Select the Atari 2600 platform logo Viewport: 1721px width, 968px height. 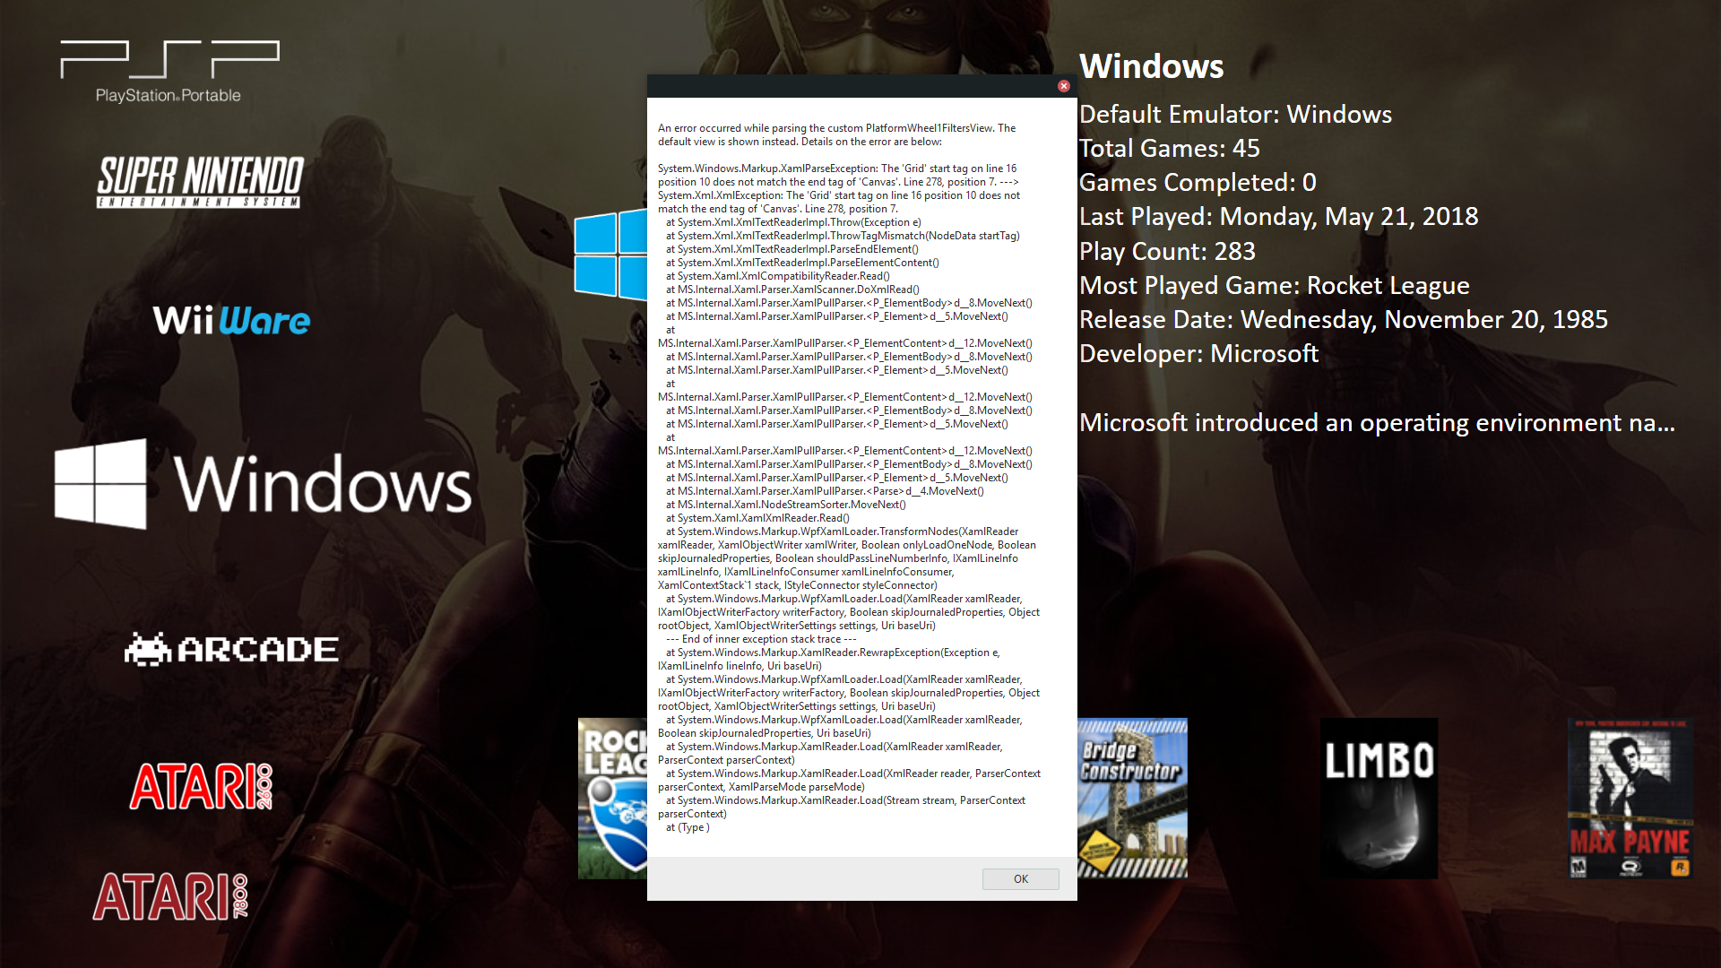click(201, 786)
